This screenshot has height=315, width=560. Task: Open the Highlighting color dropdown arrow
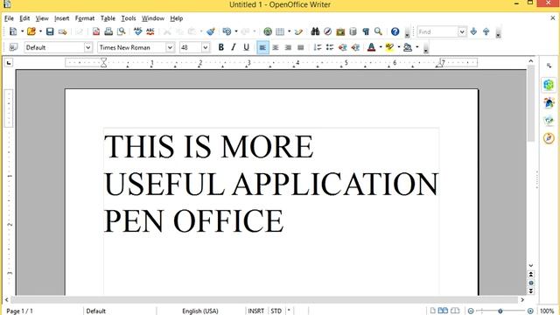(x=399, y=47)
